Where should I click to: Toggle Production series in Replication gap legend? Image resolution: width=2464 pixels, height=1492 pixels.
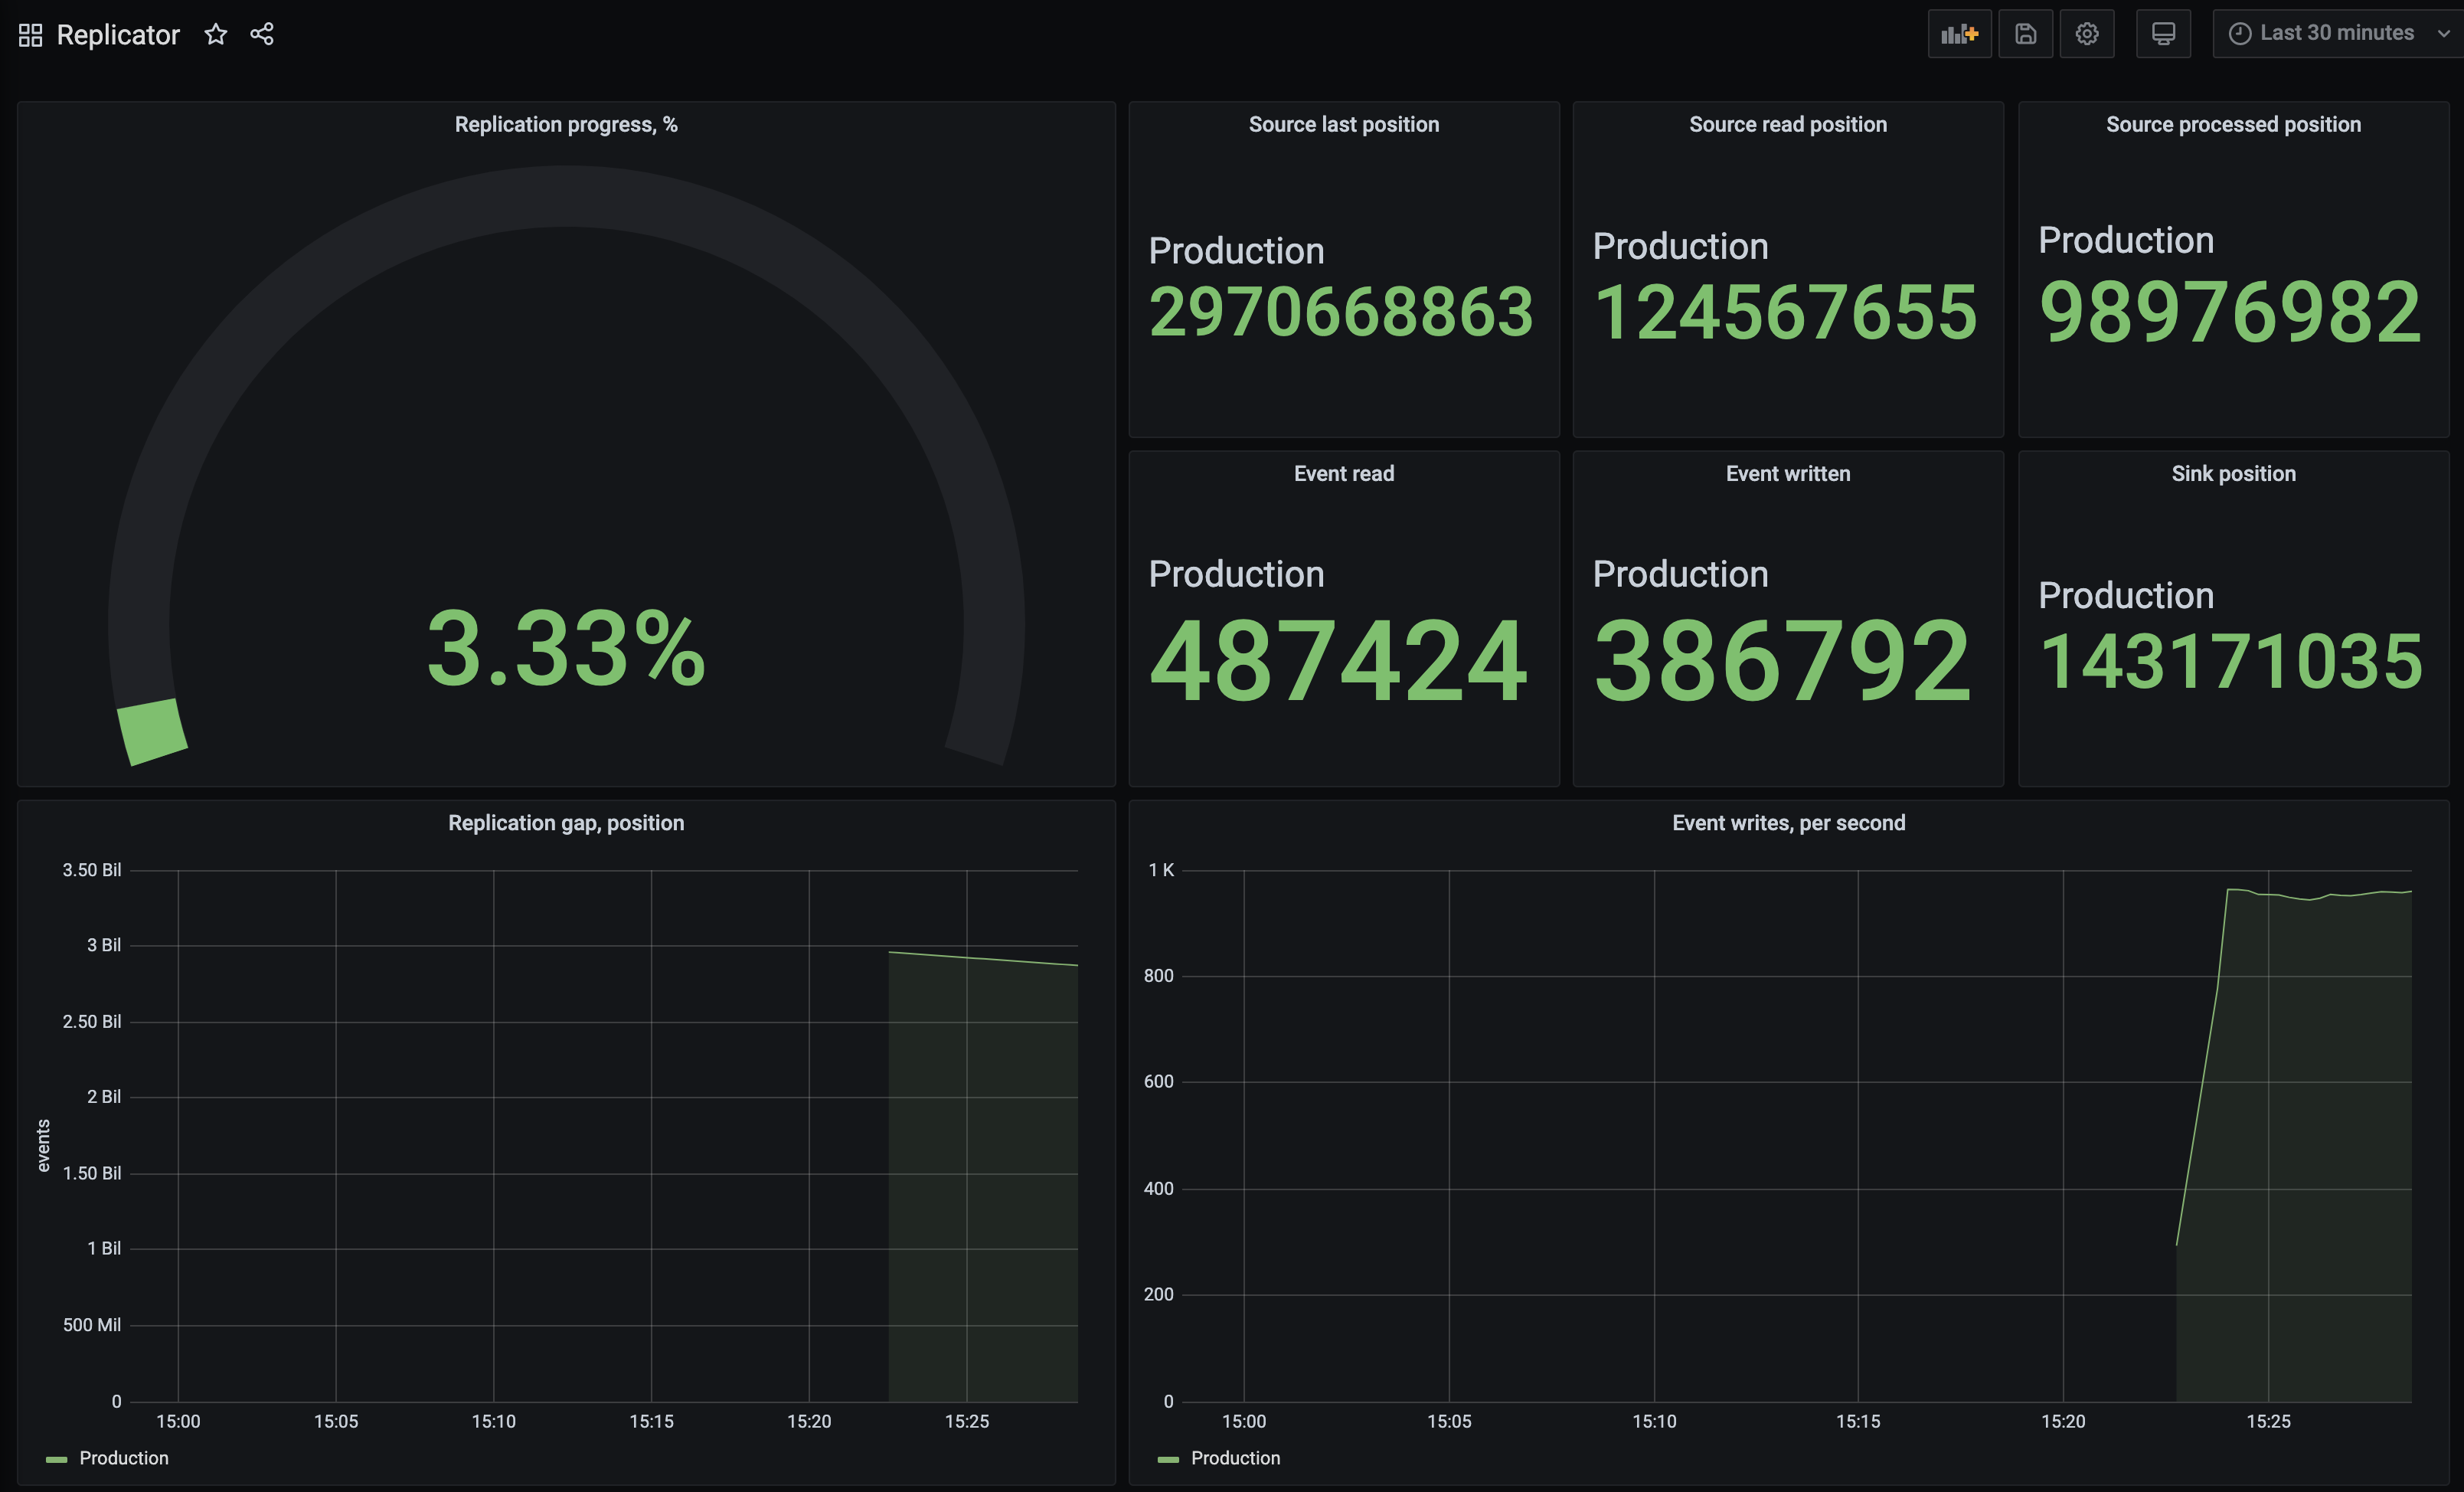(x=123, y=1458)
